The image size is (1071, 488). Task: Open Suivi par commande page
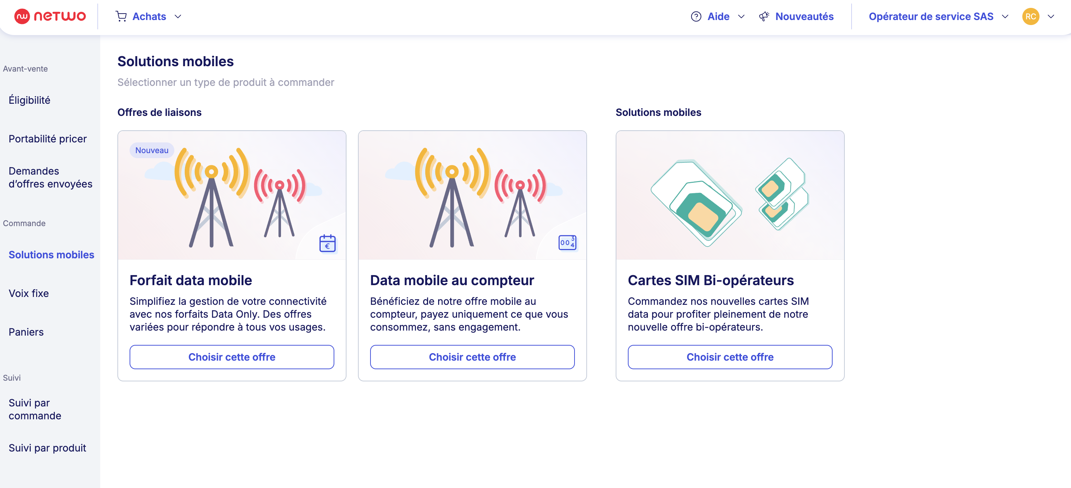coord(35,409)
